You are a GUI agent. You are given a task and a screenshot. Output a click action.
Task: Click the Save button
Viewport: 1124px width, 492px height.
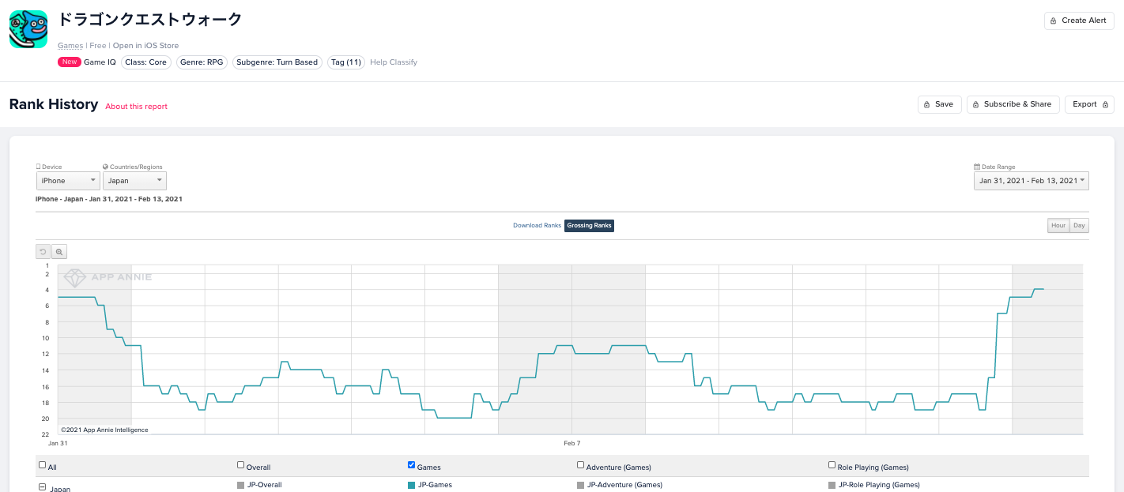pos(939,104)
